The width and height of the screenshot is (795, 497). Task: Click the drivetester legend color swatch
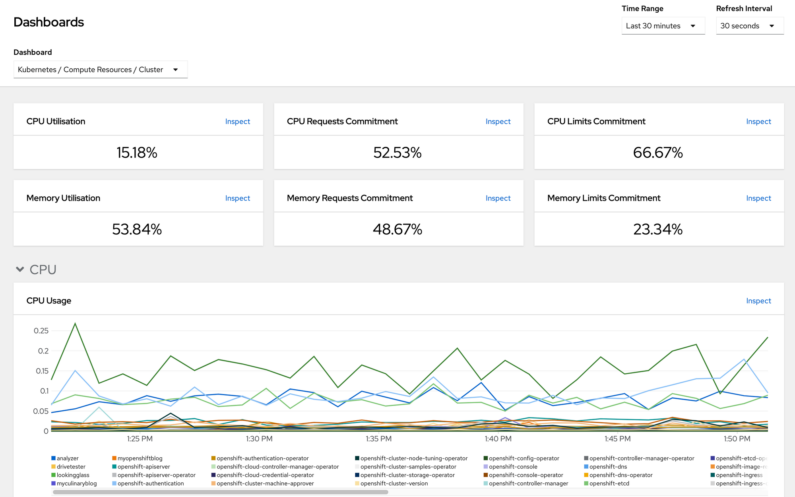(53, 467)
